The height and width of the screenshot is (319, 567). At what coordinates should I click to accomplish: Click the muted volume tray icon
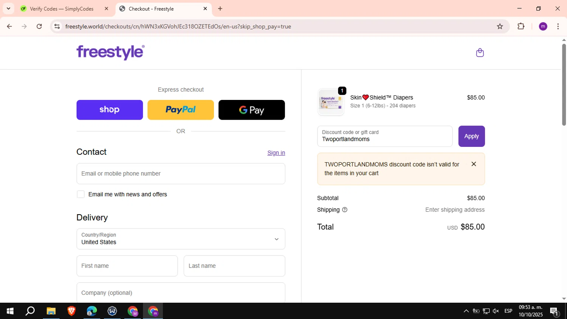tap(496, 311)
